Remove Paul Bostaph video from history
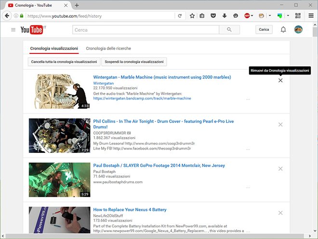This screenshot has width=318, height=239. (x=280, y=169)
